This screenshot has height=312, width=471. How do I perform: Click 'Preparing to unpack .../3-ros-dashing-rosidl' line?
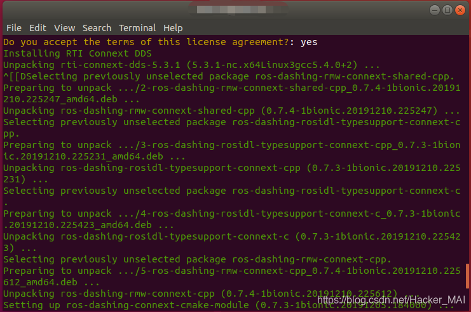[x=231, y=151]
